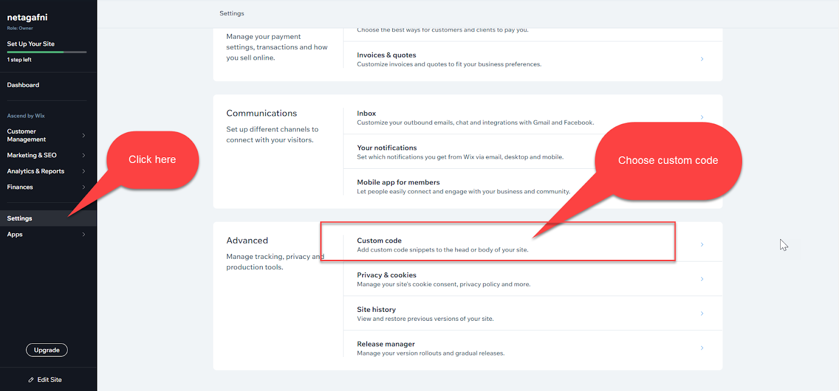Click the Site history arrow icon

(x=702, y=313)
